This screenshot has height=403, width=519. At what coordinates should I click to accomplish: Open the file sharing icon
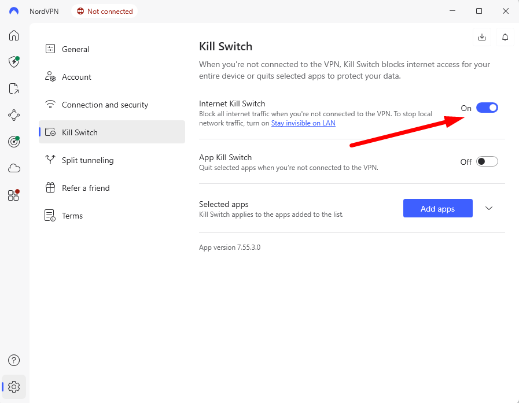point(13,88)
